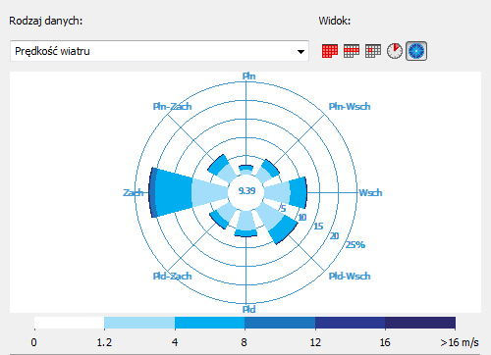Click the medium blue 8–12 legend swatch
Viewport: 491px width, 355px height.
pyautogui.click(x=280, y=323)
